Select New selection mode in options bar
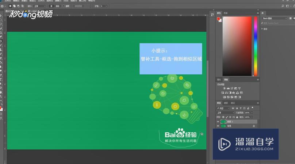 [10, 6]
